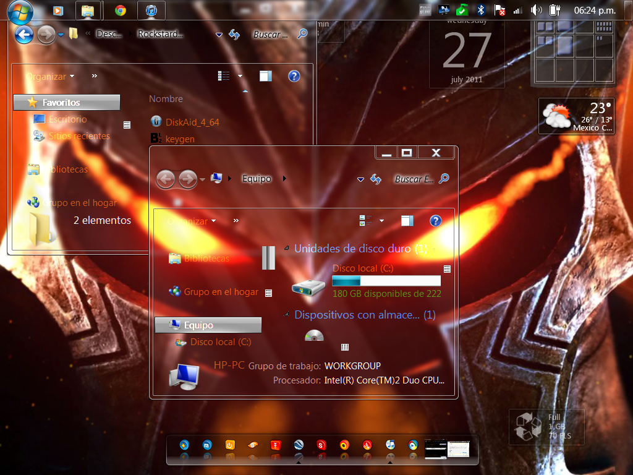Open help in Rockstard window
The image size is (633, 475).
point(294,76)
